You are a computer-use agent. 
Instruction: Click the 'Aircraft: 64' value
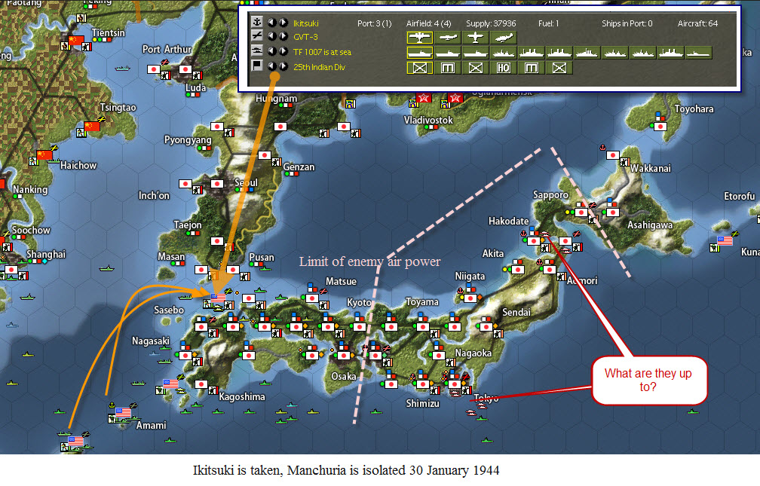pos(697,23)
